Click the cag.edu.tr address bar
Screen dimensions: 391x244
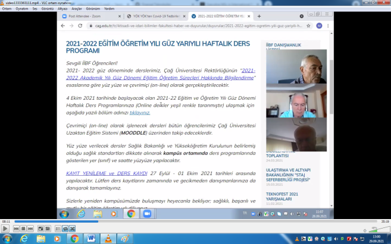point(198,26)
